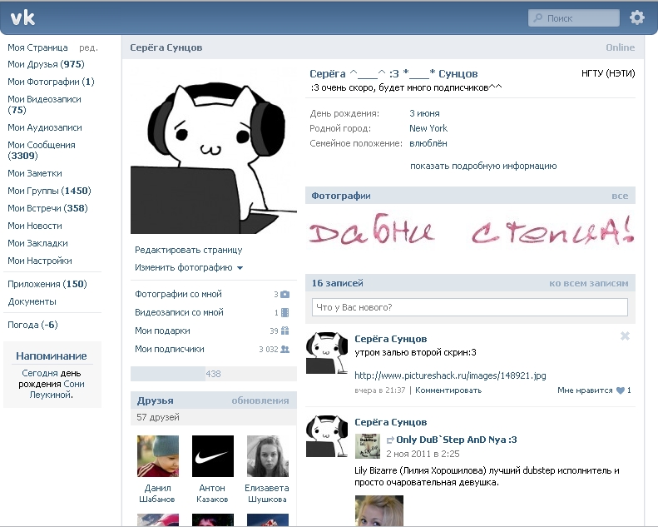Click gift icon next to Мои подарки

284,331
